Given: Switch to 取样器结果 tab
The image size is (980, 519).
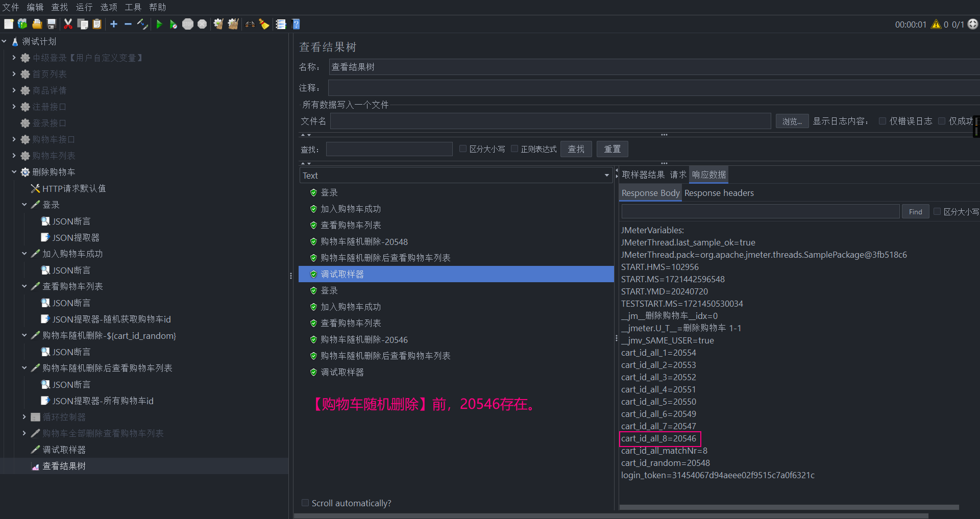Looking at the screenshot, I should coord(643,175).
